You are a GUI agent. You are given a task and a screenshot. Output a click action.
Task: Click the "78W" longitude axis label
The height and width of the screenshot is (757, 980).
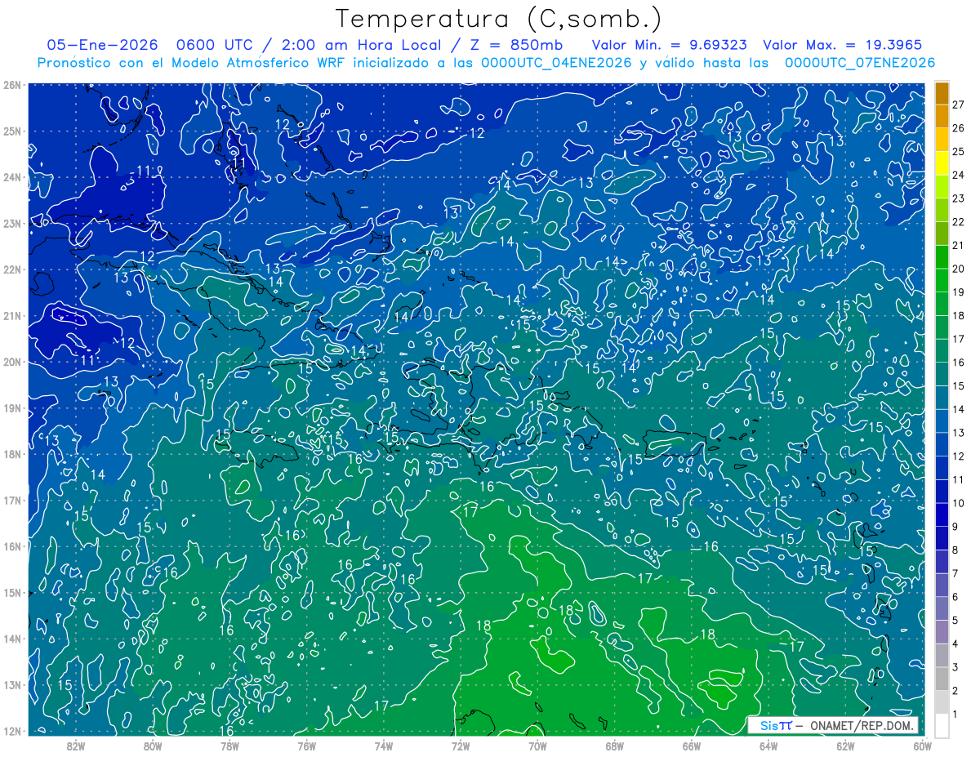point(229,746)
